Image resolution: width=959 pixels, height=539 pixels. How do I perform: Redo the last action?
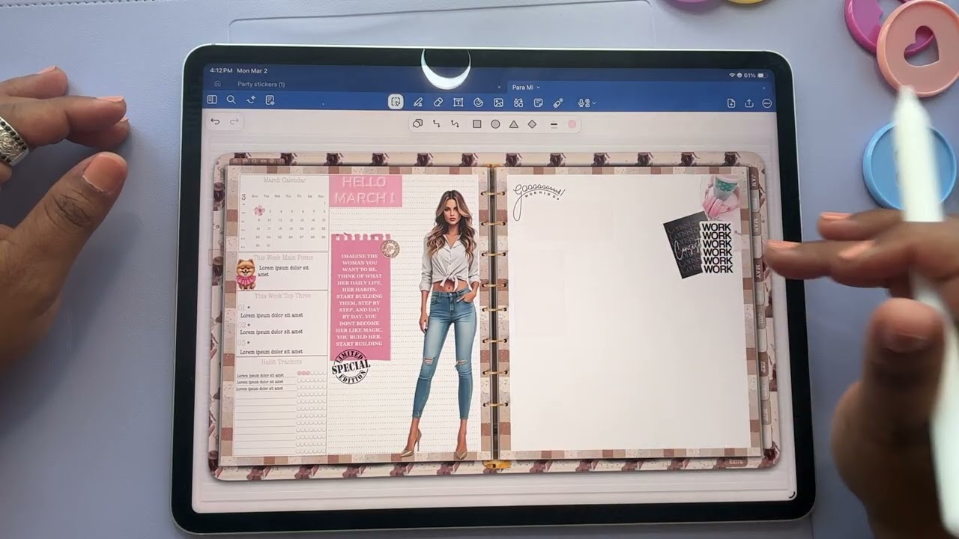pos(235,121)
